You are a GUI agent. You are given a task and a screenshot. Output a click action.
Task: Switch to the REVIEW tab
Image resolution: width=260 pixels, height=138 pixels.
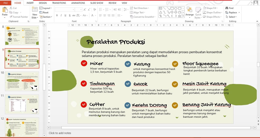112,3
